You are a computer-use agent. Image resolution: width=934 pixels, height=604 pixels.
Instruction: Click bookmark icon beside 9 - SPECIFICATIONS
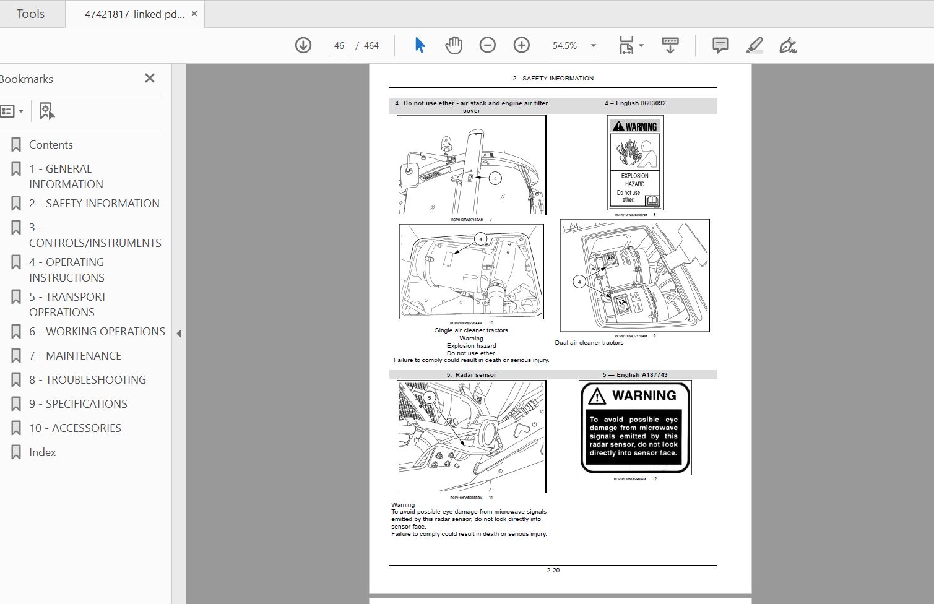(16, 404)
